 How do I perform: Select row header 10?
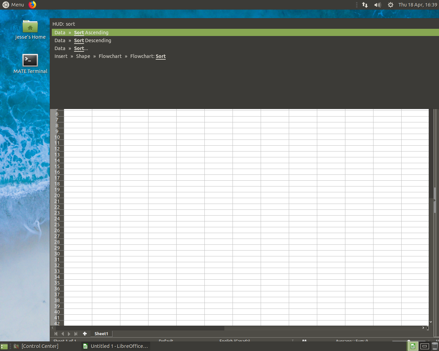coord(57,137)
